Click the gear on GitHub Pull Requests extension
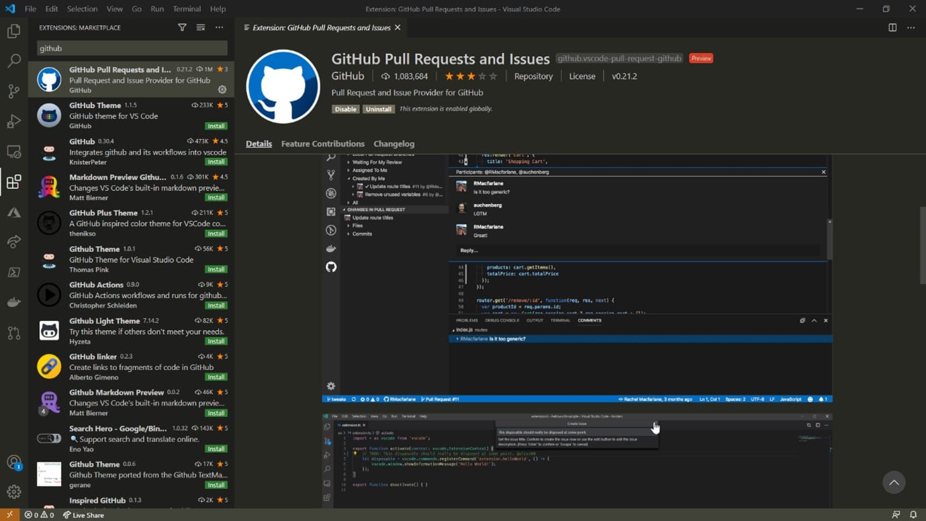 [x=222, y=89]
